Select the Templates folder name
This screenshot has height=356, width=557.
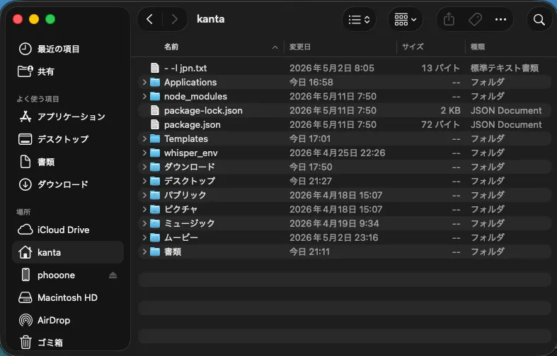click(186, 138)
